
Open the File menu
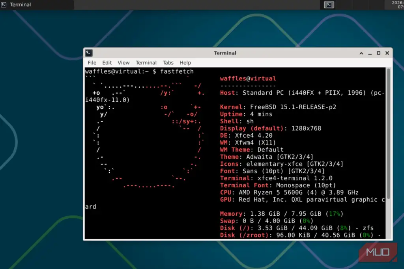pos(92,63)
